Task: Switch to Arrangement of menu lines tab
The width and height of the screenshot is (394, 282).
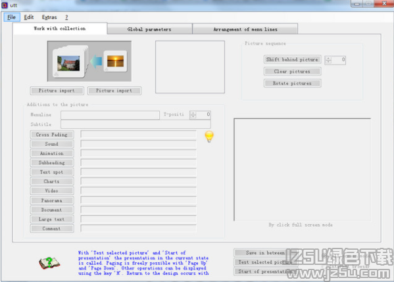Action: coord(245,29)
